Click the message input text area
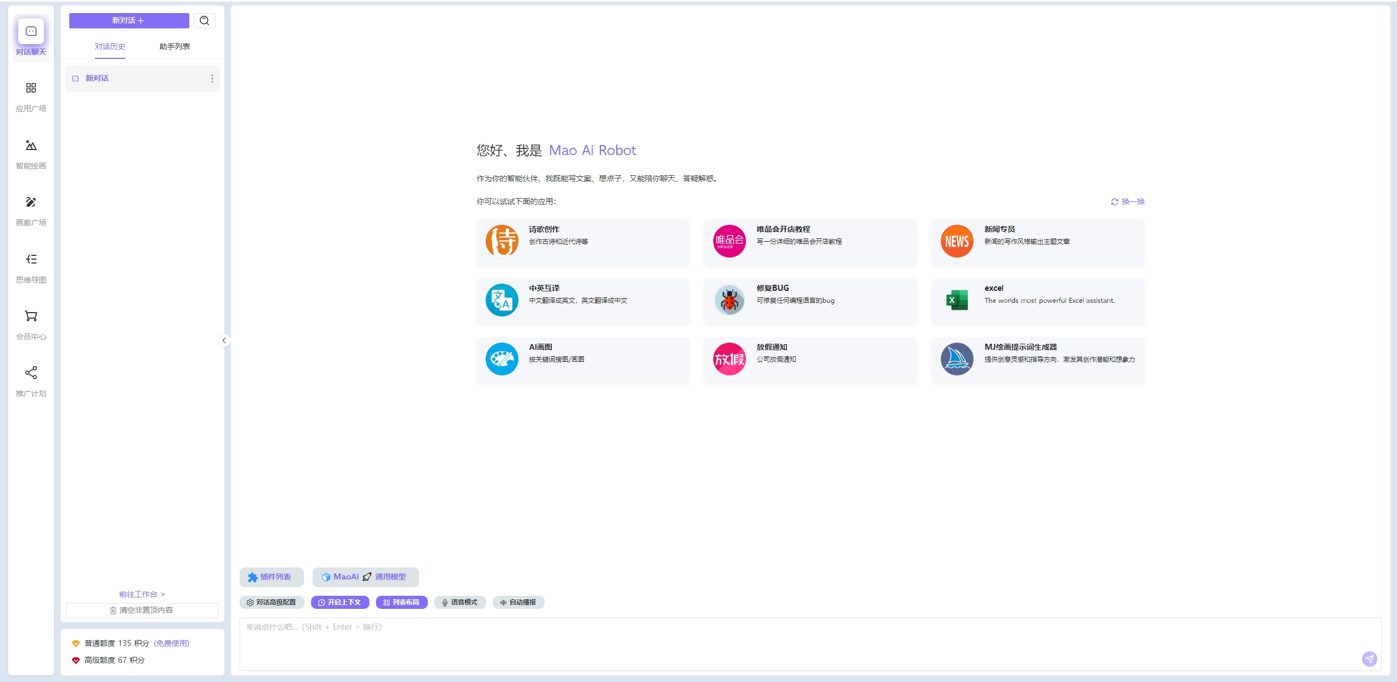 [810, 644]
